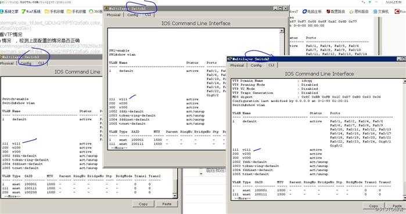Image resolution: width=406 pixels, height=214 pixels.
Task: Click '--More--' prompt in the SW1 CLI
Action: [119, 148]
